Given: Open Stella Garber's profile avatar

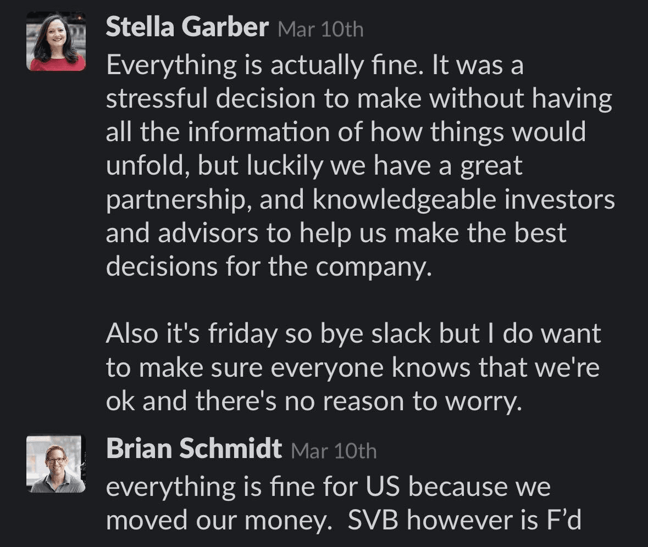Looking at the screenshot, I should pyautogui.click(x=56, y=42).
